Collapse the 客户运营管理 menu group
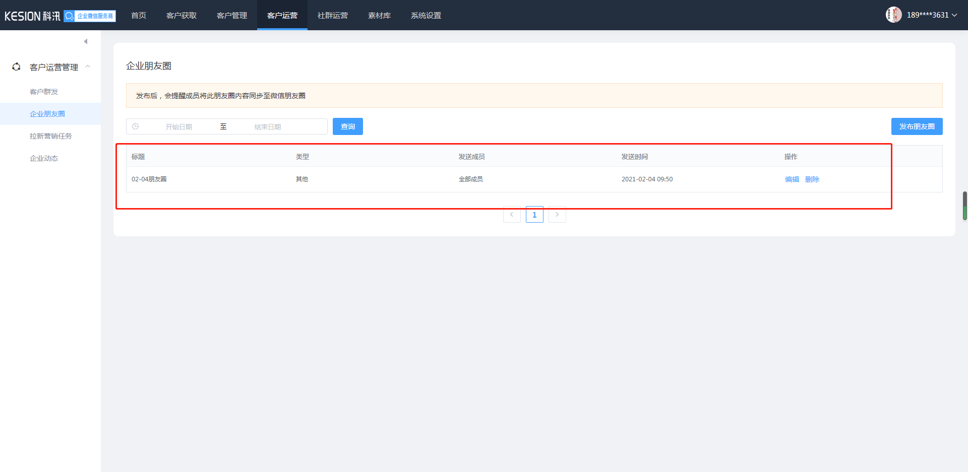968x472 pixels. tap(88, 67)
